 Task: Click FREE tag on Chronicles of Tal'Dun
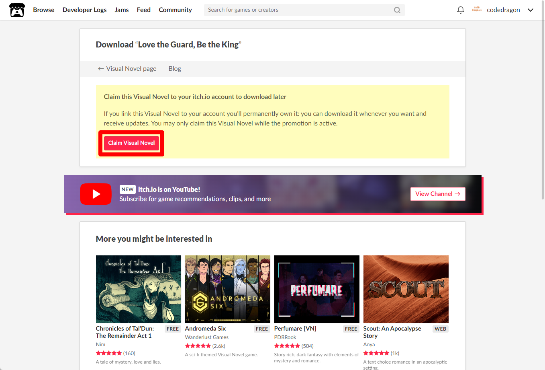tap(173, 329)
